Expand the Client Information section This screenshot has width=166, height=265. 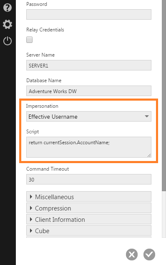(x=89, y=219)
